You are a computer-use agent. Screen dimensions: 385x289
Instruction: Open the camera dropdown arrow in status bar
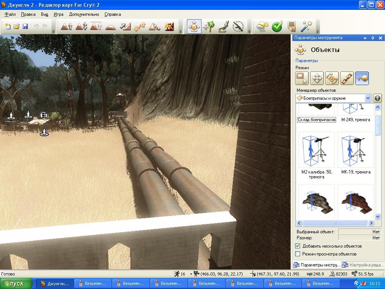(x=191, y=274)
